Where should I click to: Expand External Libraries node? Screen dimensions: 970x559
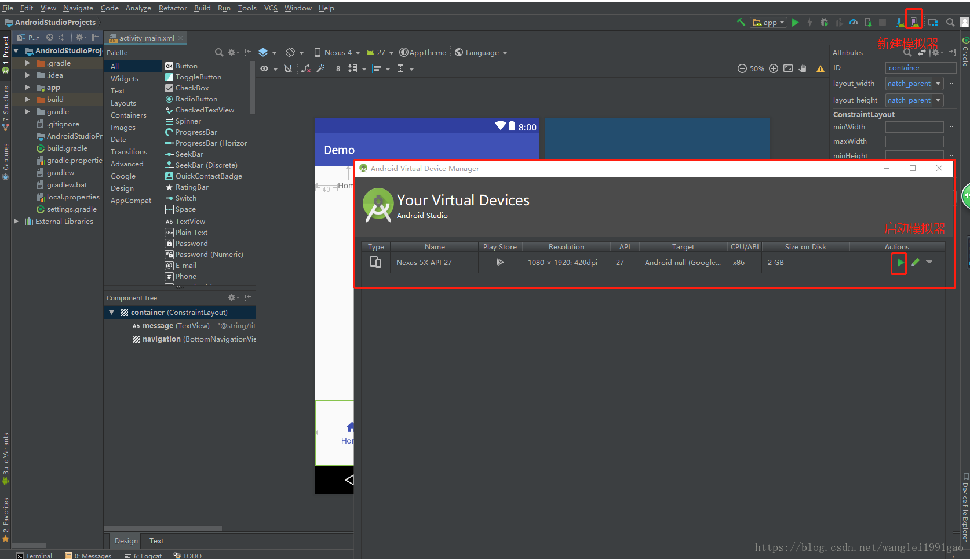coord(16,222)
